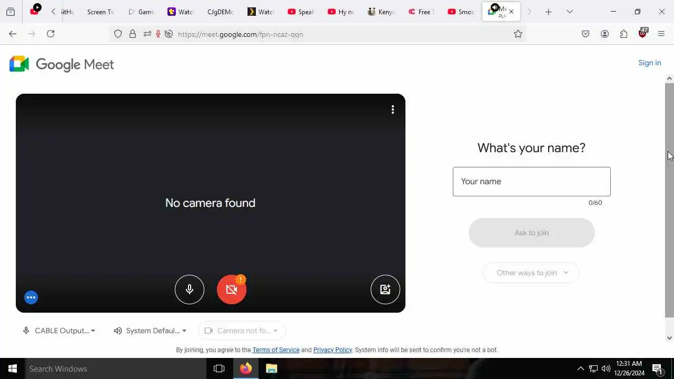
Task: Open the volume icon in system tray
Action: point(606,368)
